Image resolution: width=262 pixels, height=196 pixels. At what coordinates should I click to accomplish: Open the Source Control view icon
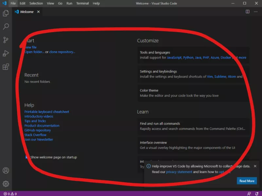[6, 40]
